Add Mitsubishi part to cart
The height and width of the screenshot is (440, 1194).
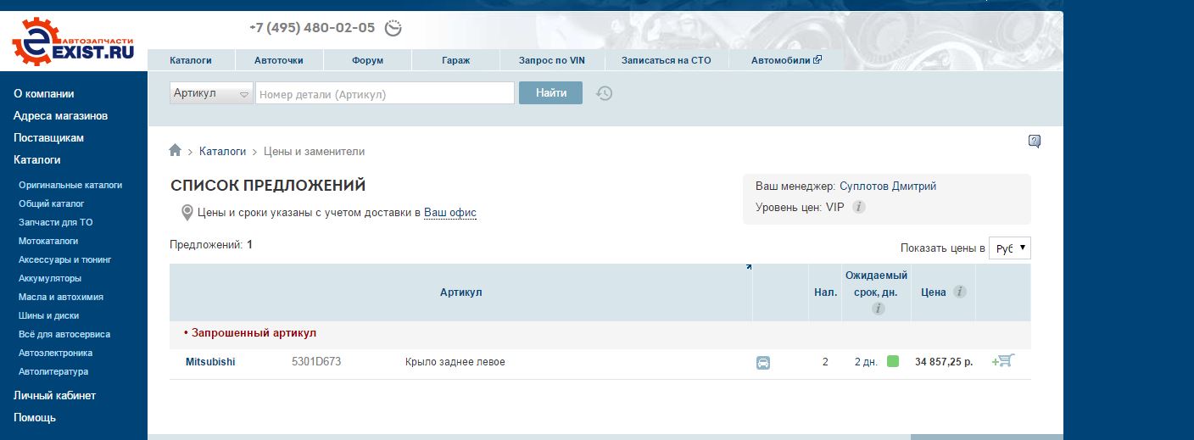tap(1003, 361)
